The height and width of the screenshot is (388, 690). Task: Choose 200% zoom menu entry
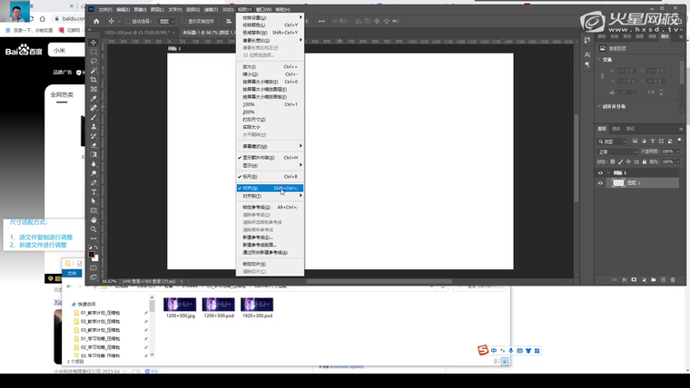coord(249,112)
